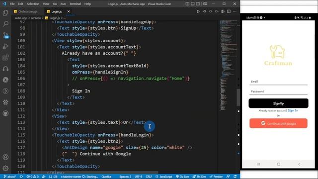Click handleLogin on line 115
The width and height of the screenshot is (318, 179).
coord(135,135)
